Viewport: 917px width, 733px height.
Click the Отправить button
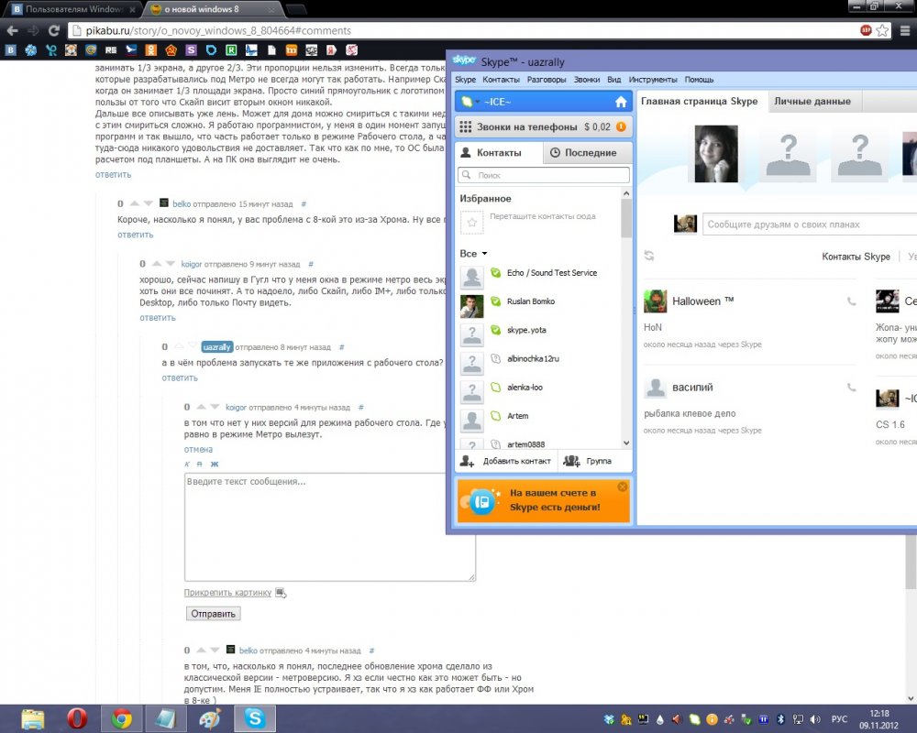pyautogui.click(x=213, y=614)
